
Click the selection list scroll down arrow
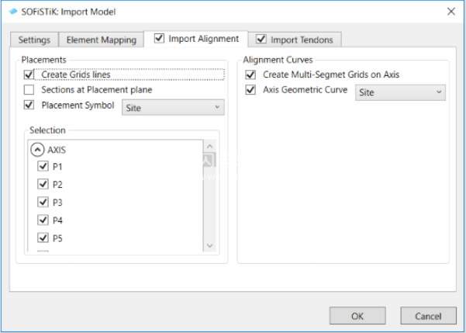click(210, 245)
